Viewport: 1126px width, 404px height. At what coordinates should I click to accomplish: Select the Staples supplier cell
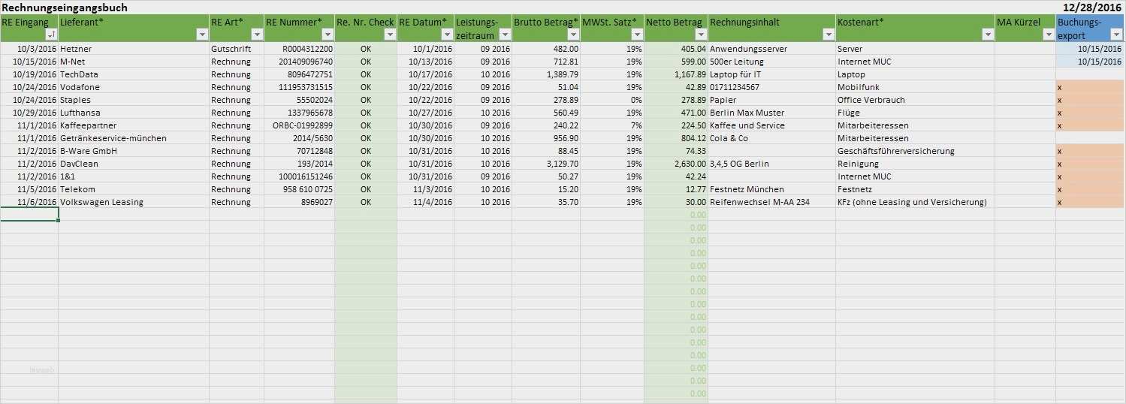(x=134, y=100)
